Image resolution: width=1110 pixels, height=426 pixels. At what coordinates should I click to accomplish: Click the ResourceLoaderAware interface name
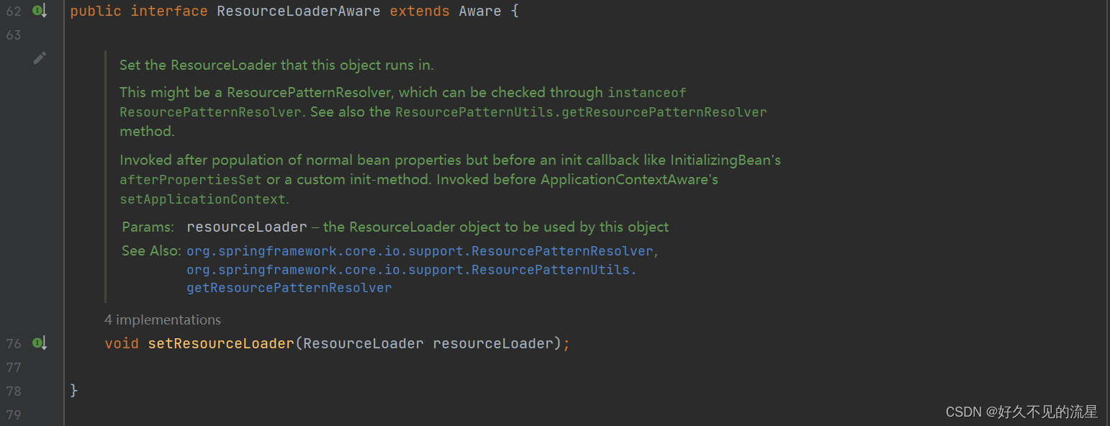coord(298,10)
